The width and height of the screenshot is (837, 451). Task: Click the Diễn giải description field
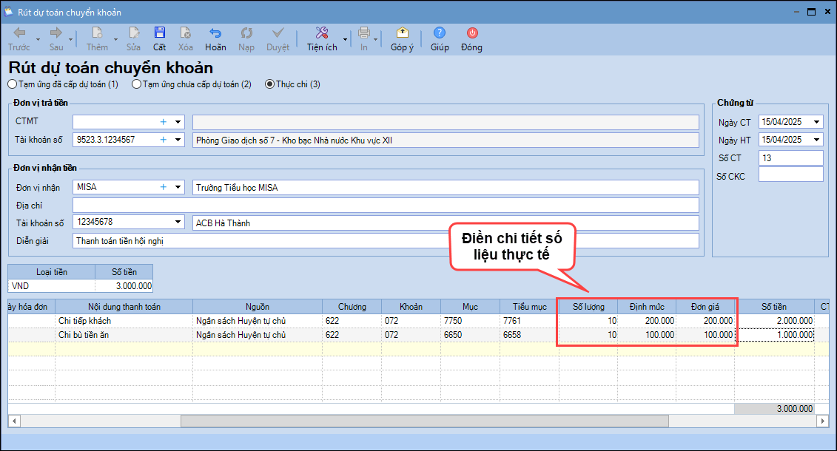click(386, 241)
